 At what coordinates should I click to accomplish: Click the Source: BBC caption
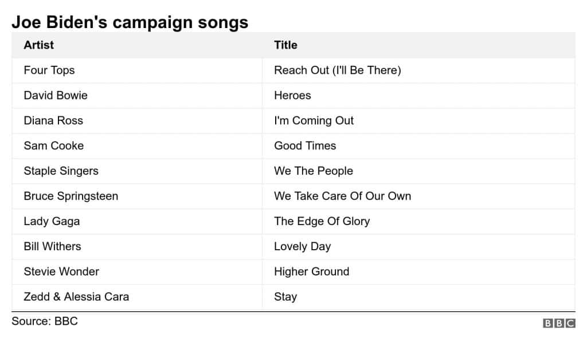tap(45, 321)
